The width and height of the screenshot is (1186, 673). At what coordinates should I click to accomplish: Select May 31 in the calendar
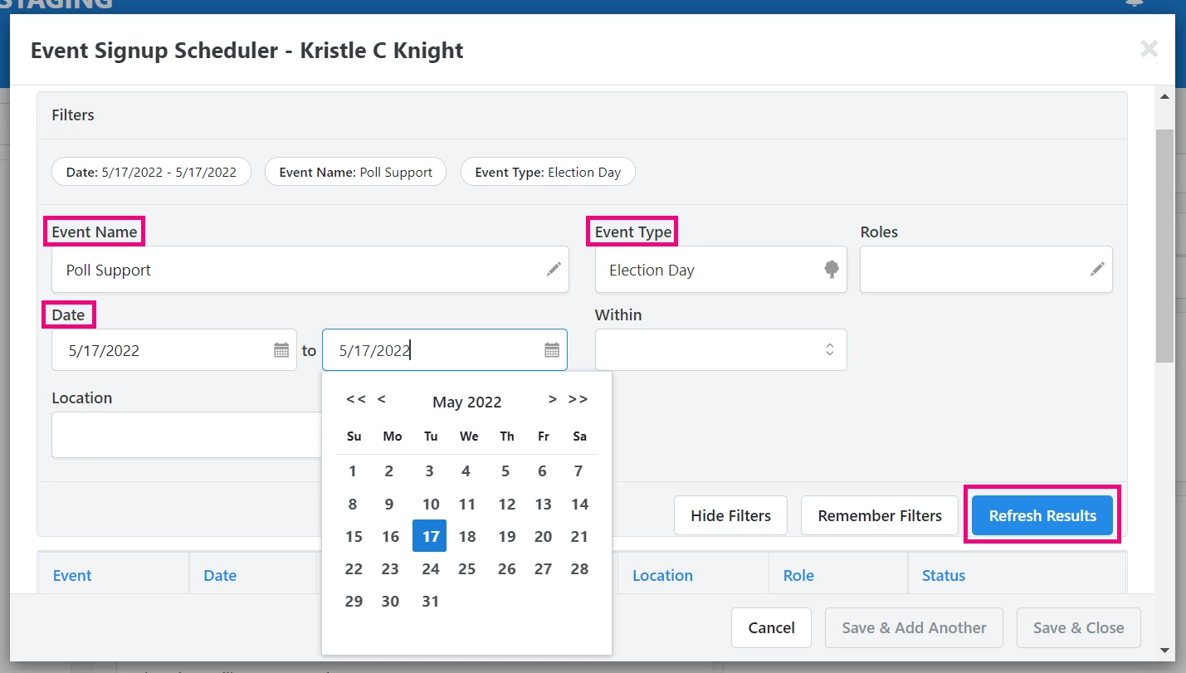(x=430, y=601)
